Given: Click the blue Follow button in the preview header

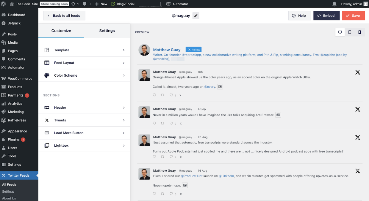Looking at the screenshot, I should coord(193,50).
